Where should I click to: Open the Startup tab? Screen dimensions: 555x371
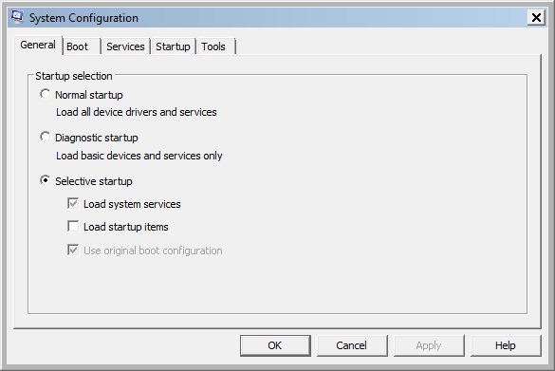click(173, 46)
